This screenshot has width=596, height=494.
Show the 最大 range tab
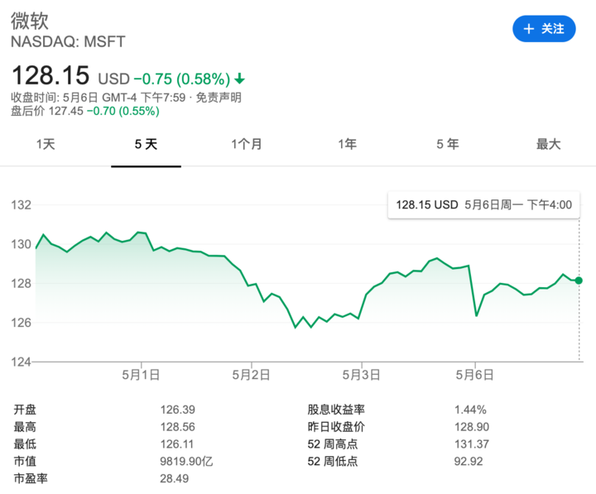(x=549, y=145)
